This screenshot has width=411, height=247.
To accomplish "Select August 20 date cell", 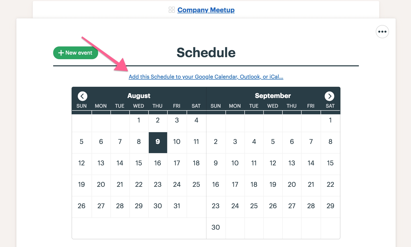I will pyautogui.click(x=101, y=186).
